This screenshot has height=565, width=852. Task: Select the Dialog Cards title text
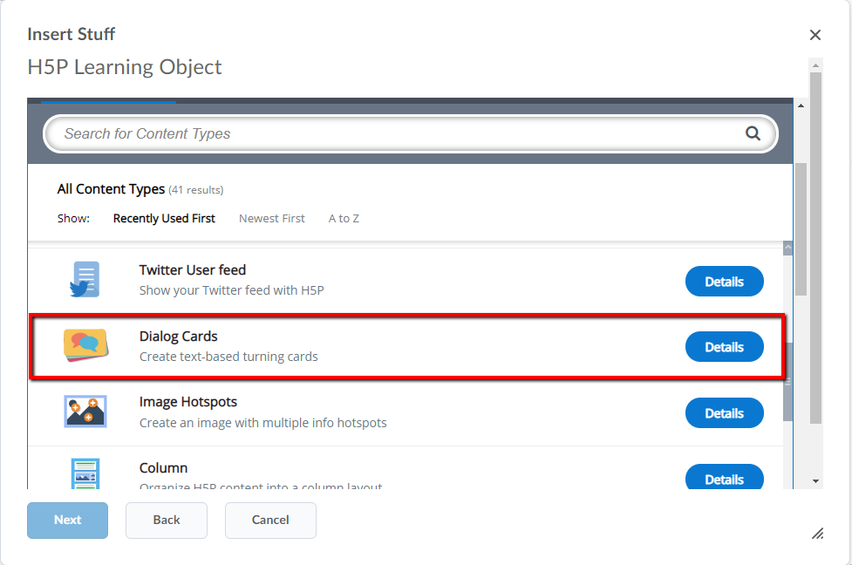(x=179, y=337)
